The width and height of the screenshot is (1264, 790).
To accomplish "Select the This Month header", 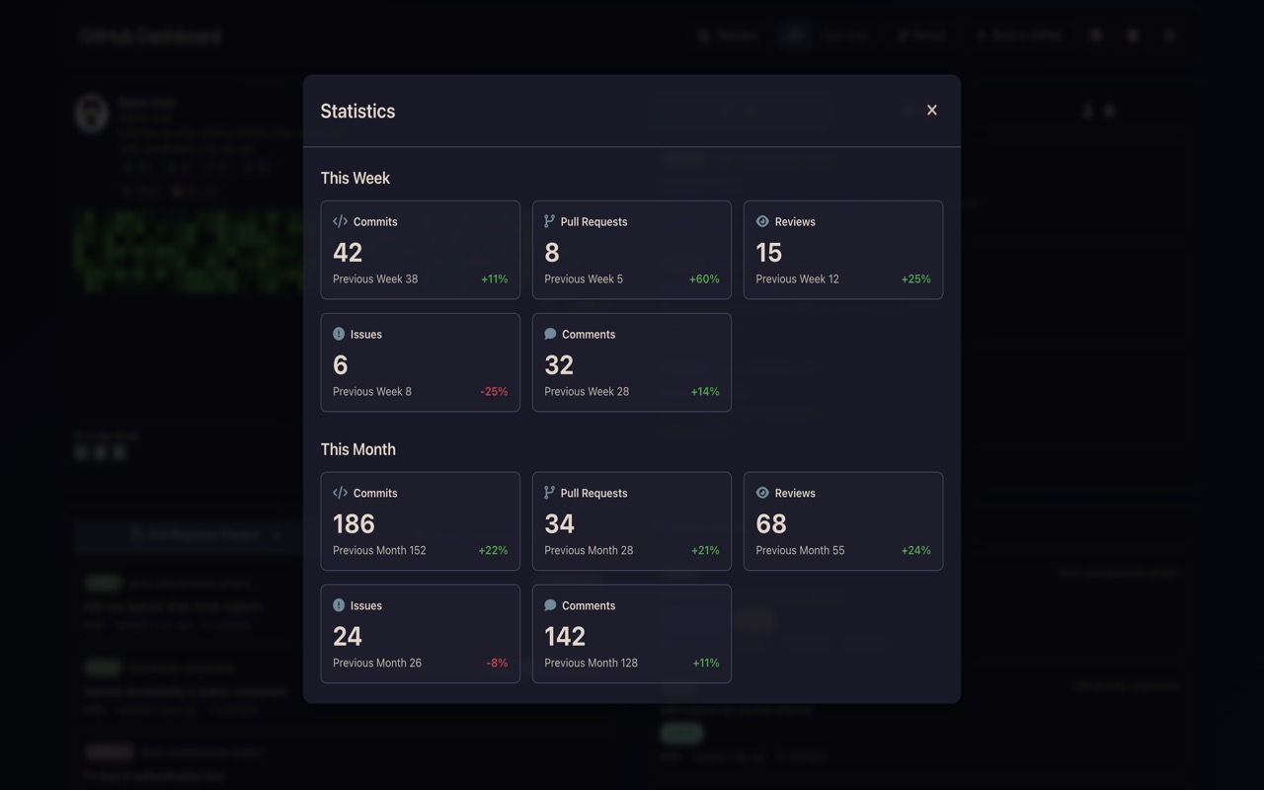I will pyautogui.click(x=357, y=448).
